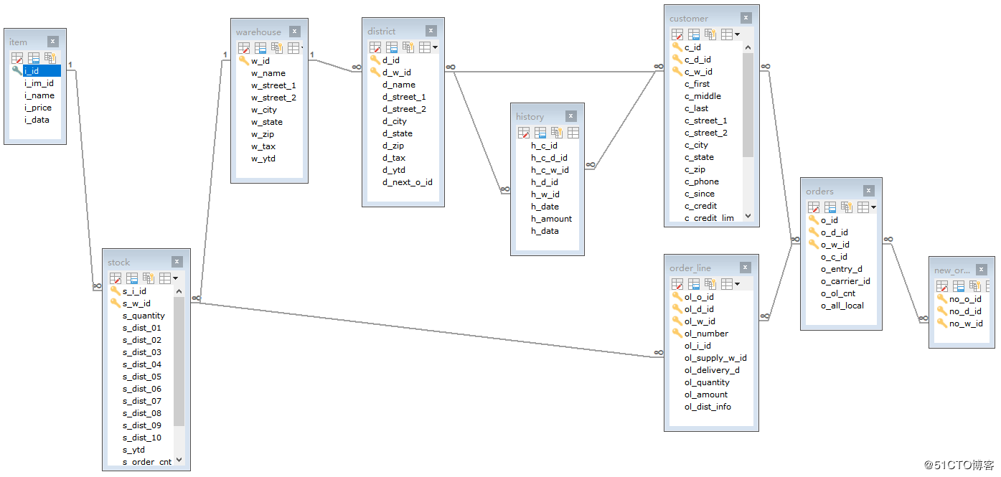Click the pencil edit-table icon in customer table
The width and height of the screenshot is (1001, 477).
click(677, 34)
